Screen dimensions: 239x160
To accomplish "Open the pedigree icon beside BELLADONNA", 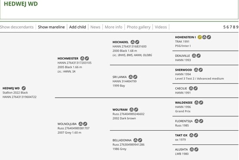I will tap(135, 140).
